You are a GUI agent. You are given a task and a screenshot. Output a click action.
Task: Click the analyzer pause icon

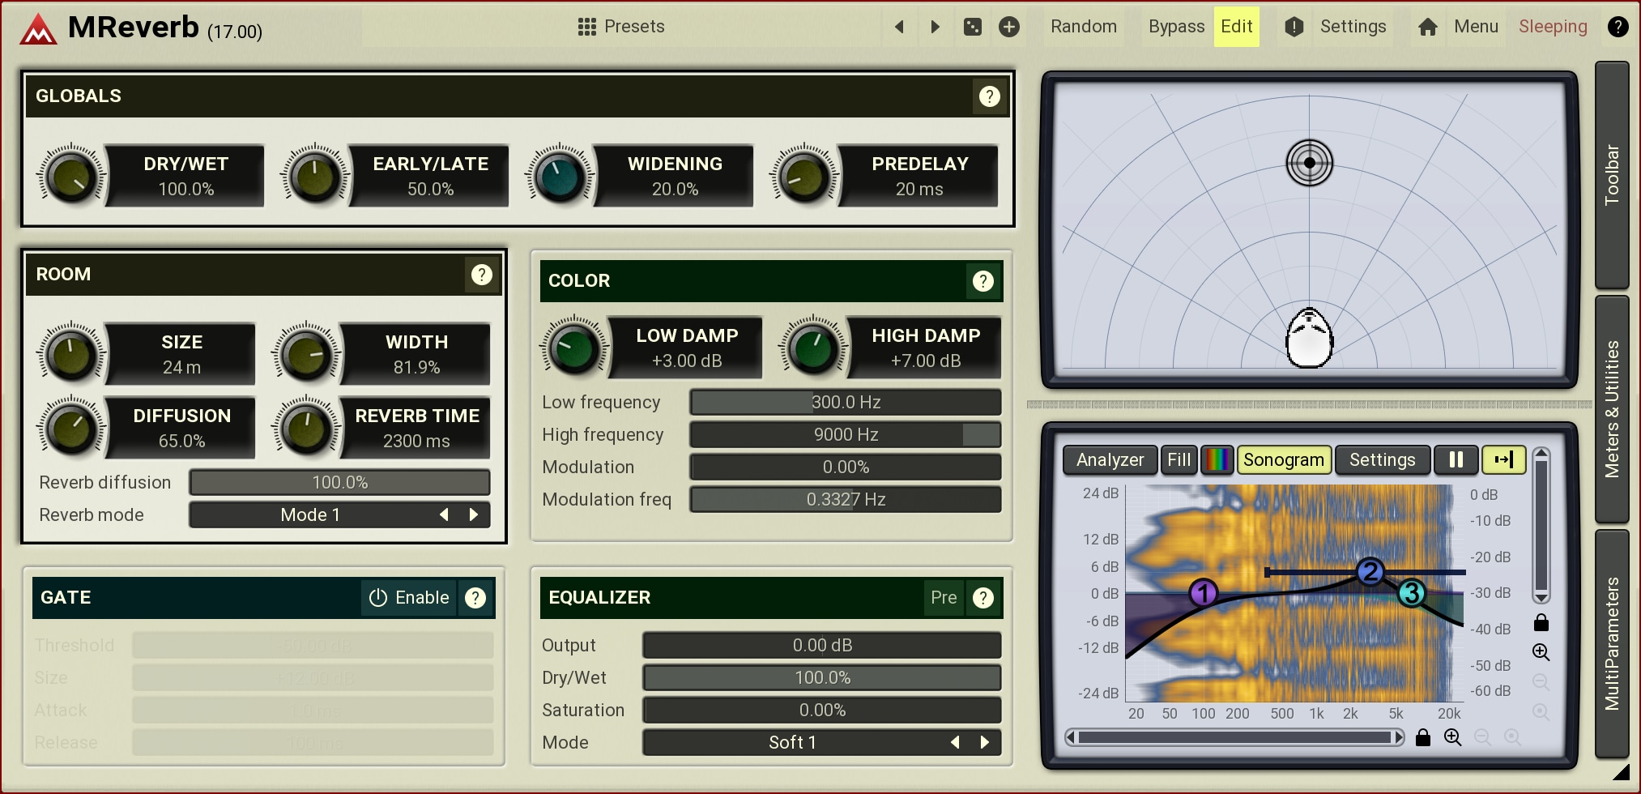(1456, 460)
